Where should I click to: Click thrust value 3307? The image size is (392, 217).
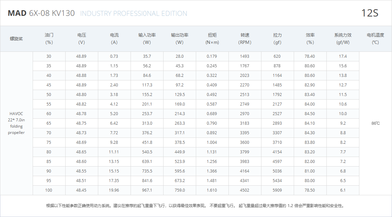[x=277, y=133]
